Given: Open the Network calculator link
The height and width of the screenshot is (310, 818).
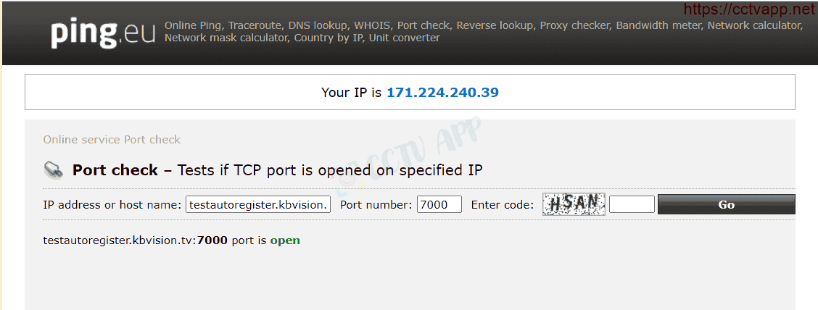Looking at the screenshot, I should [x=755, y=25].
